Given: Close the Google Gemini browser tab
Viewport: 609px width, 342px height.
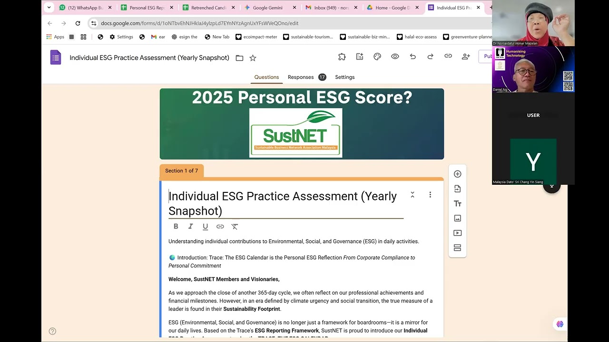Looking at the screenshot, I should [x=295, y=8].
